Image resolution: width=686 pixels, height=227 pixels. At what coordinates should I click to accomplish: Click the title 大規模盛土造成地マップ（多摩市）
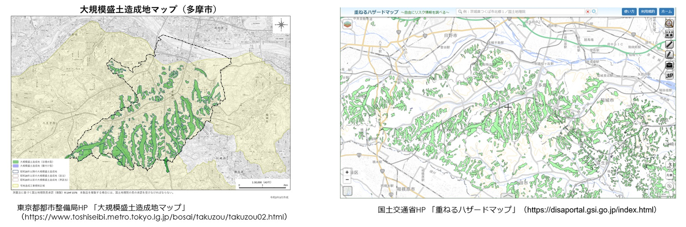(150, 9)
